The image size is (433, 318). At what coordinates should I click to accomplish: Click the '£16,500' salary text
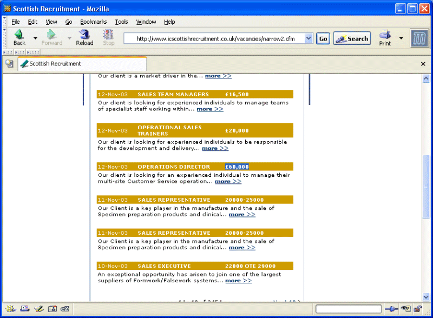click(x=237, y=95)
